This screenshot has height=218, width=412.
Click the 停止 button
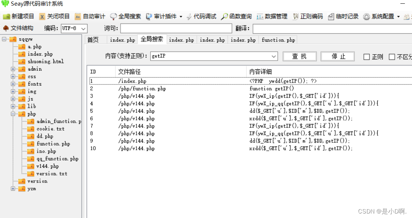338,56
